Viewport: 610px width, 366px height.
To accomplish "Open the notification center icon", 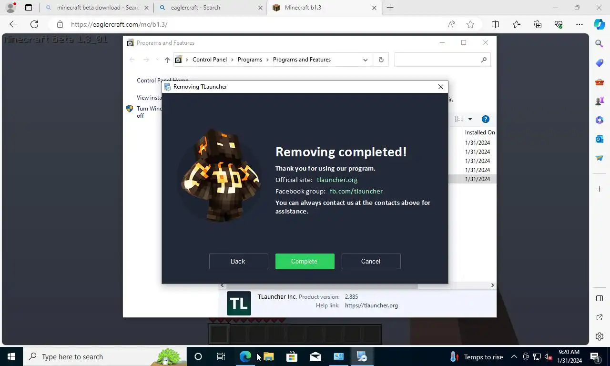I will point(595,356).
